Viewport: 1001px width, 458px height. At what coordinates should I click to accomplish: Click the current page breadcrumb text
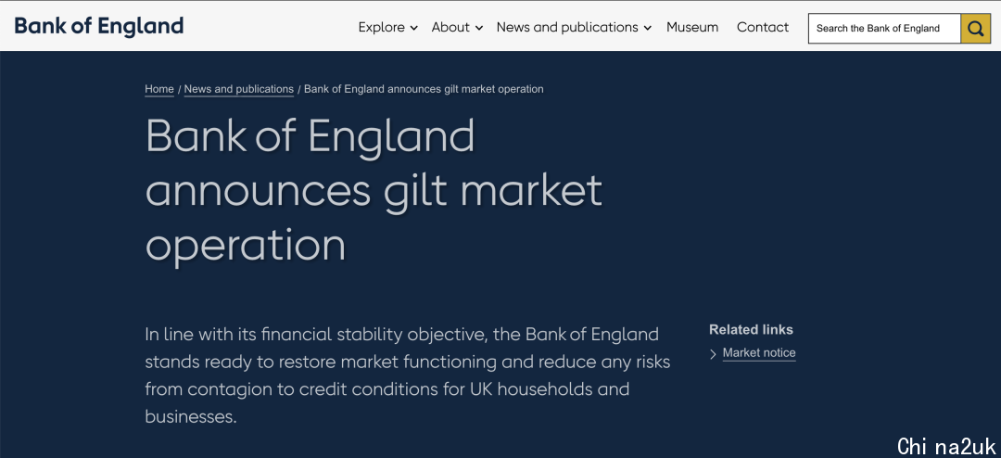pyautogui.click(x=424, y=89)
